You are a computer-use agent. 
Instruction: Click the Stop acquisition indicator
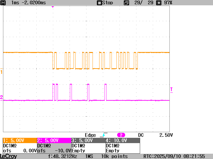105,3
